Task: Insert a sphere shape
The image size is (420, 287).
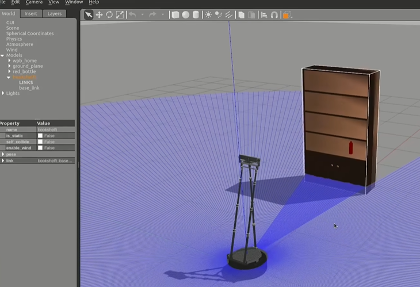Action: click(x=185, y=15)
